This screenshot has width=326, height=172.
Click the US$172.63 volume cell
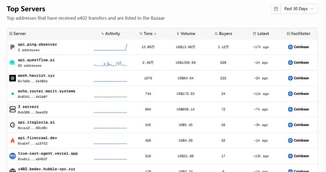(186, 94)
